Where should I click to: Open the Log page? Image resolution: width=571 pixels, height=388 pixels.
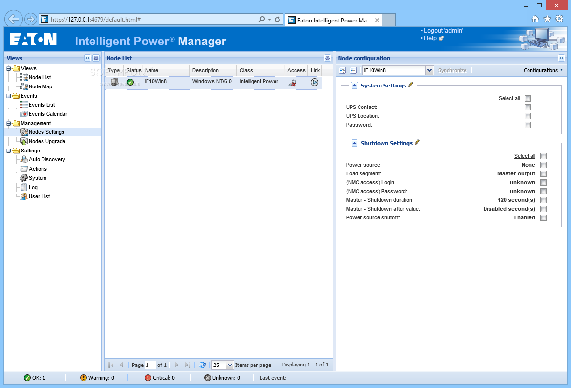coord(33,187)
